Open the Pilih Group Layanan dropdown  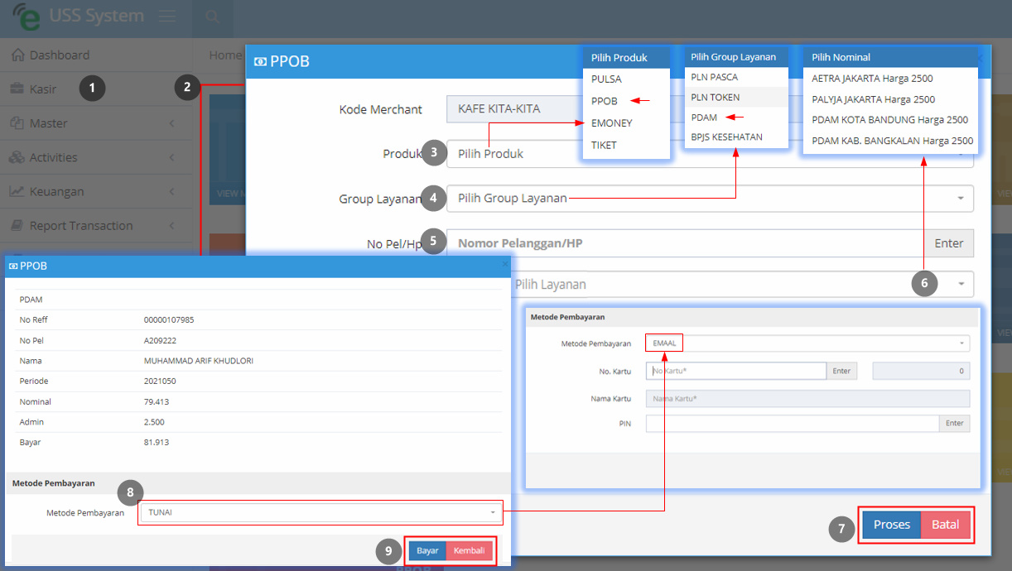(x=710, y=199)
